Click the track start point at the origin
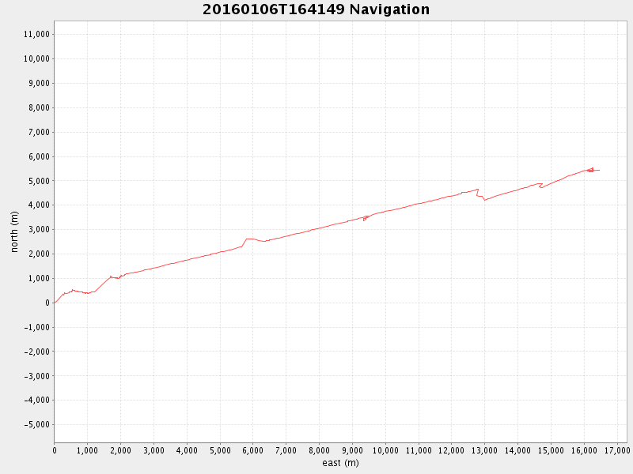The width and height of the screenshot is (633, 474). [x=55, y=303]
